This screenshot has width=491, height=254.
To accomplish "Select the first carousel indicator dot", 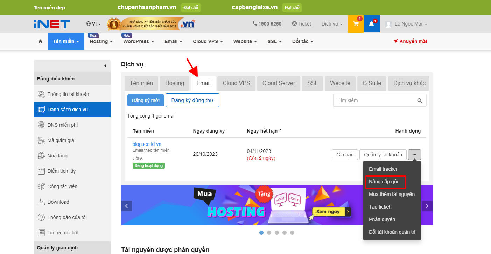I will 261,233.
